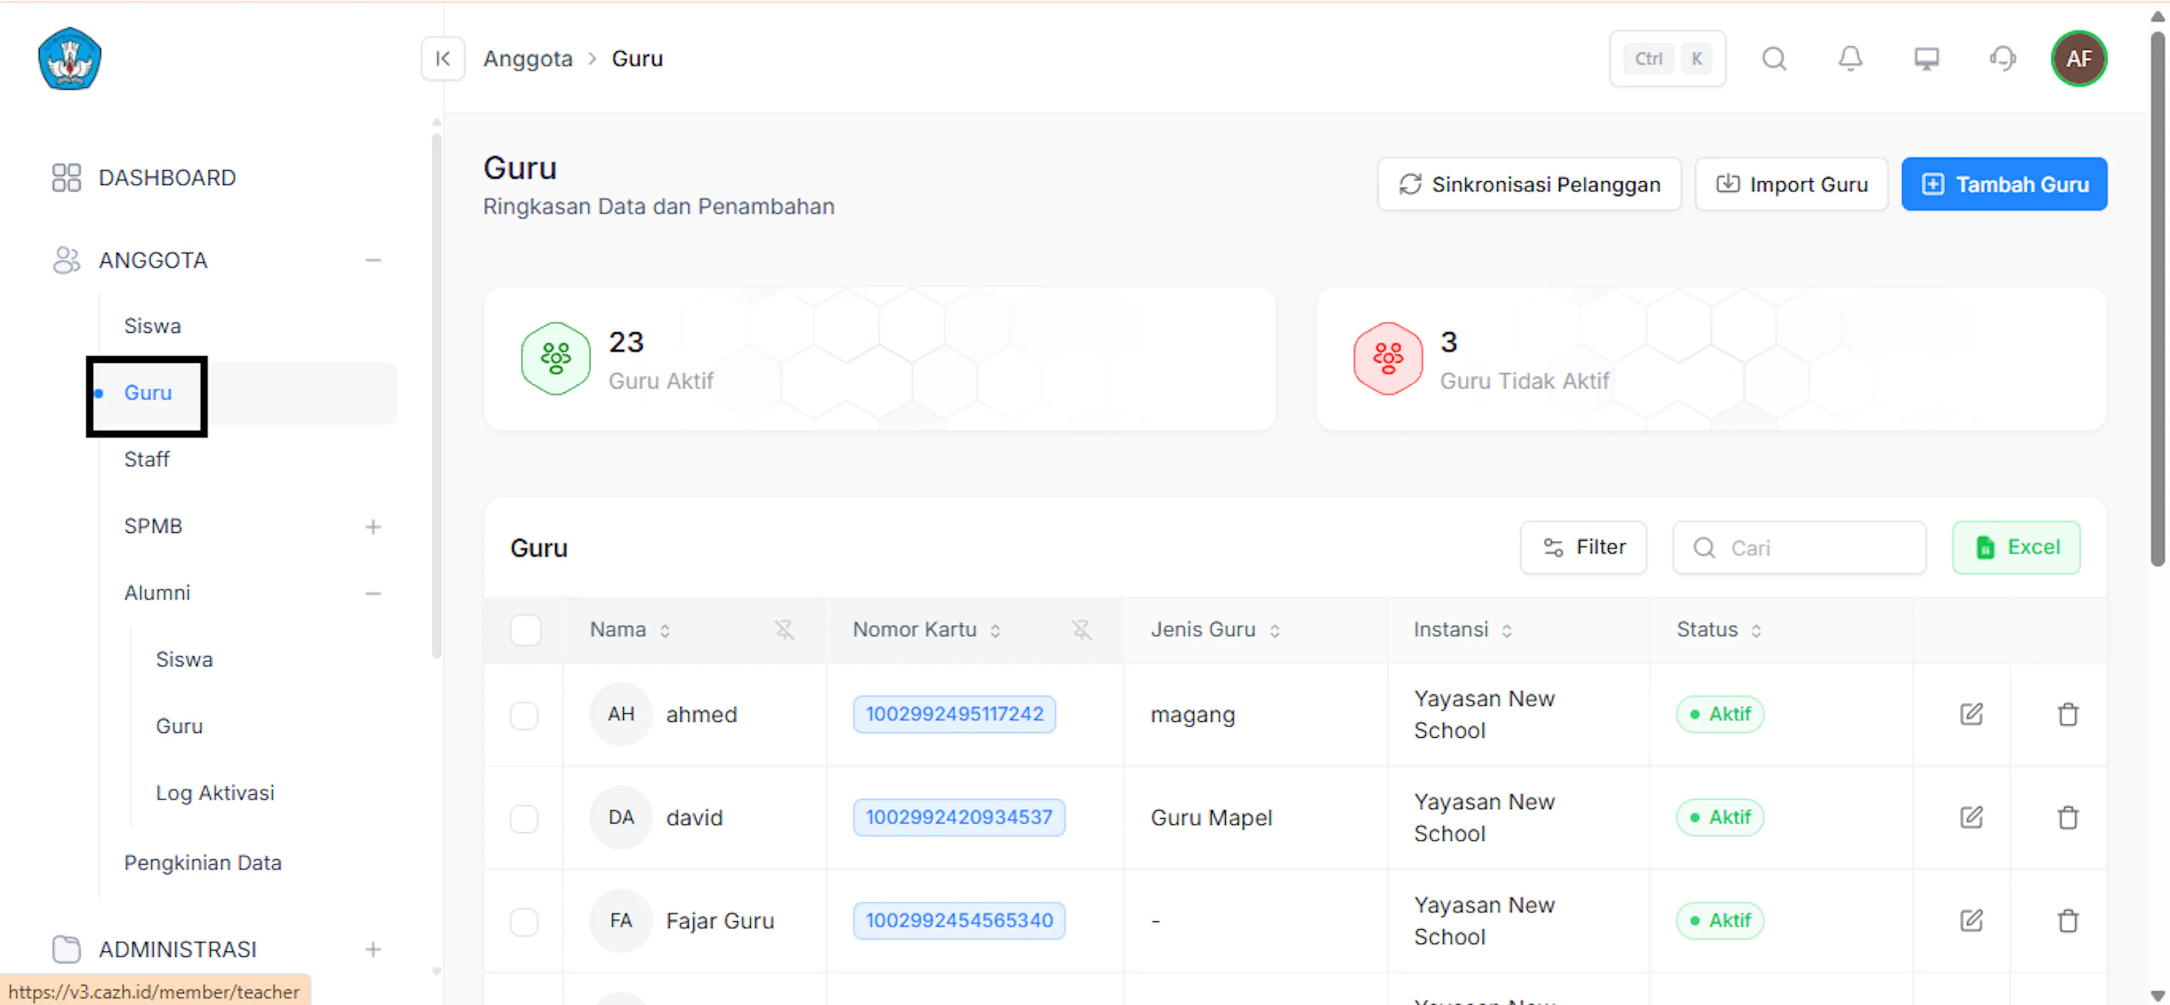Screen dimensions: 2170x1005
Task: Collapse the ANGGOTA menu section
Action: tap(373, 260)
